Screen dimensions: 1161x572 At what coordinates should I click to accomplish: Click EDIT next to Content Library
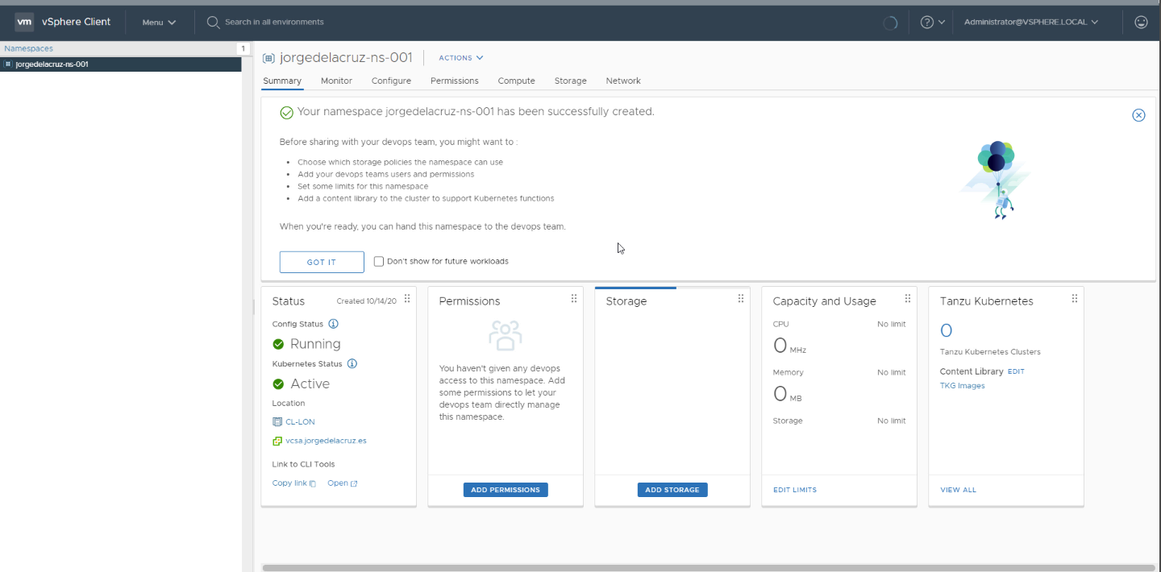[1016, 371]
